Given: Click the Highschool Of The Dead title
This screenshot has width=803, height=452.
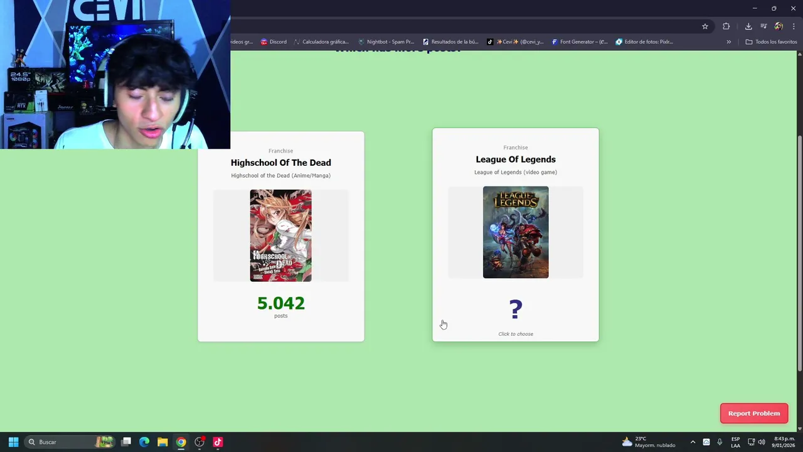Looking at the screenshot, I should click(280, 163).
